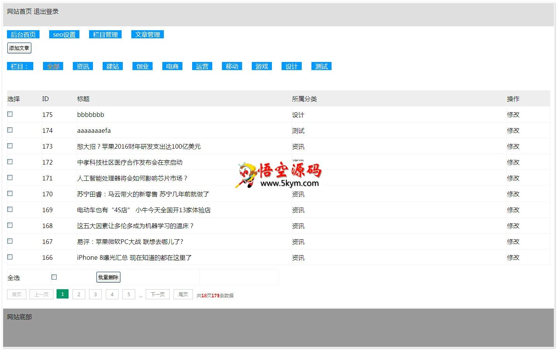Go to 后台首页 tab

point(23,34)
